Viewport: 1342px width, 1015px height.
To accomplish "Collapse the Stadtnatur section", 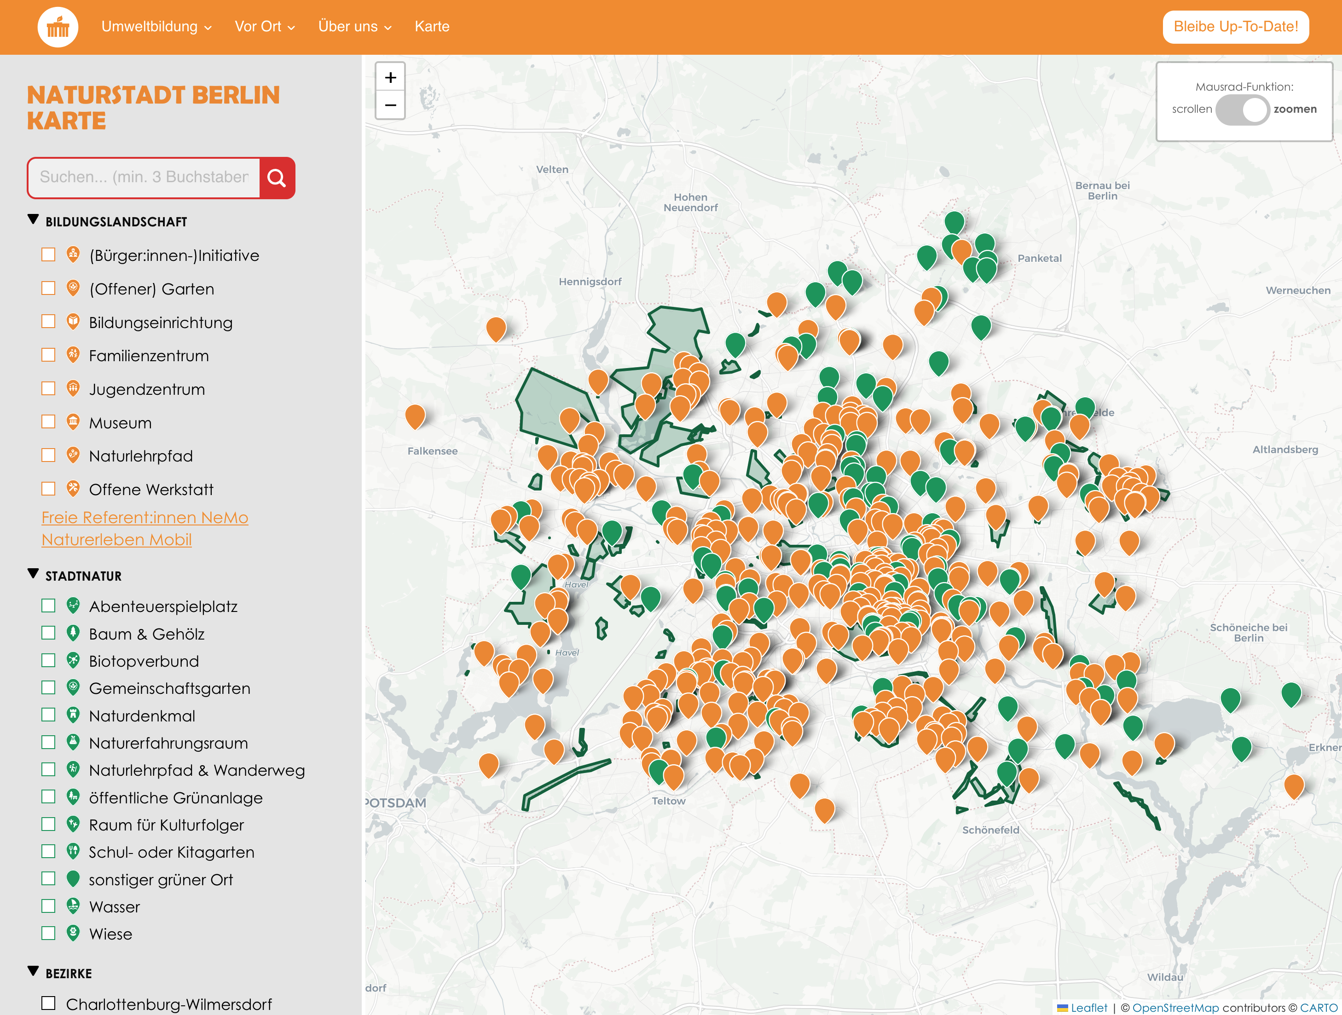I will tap(34, 573).
